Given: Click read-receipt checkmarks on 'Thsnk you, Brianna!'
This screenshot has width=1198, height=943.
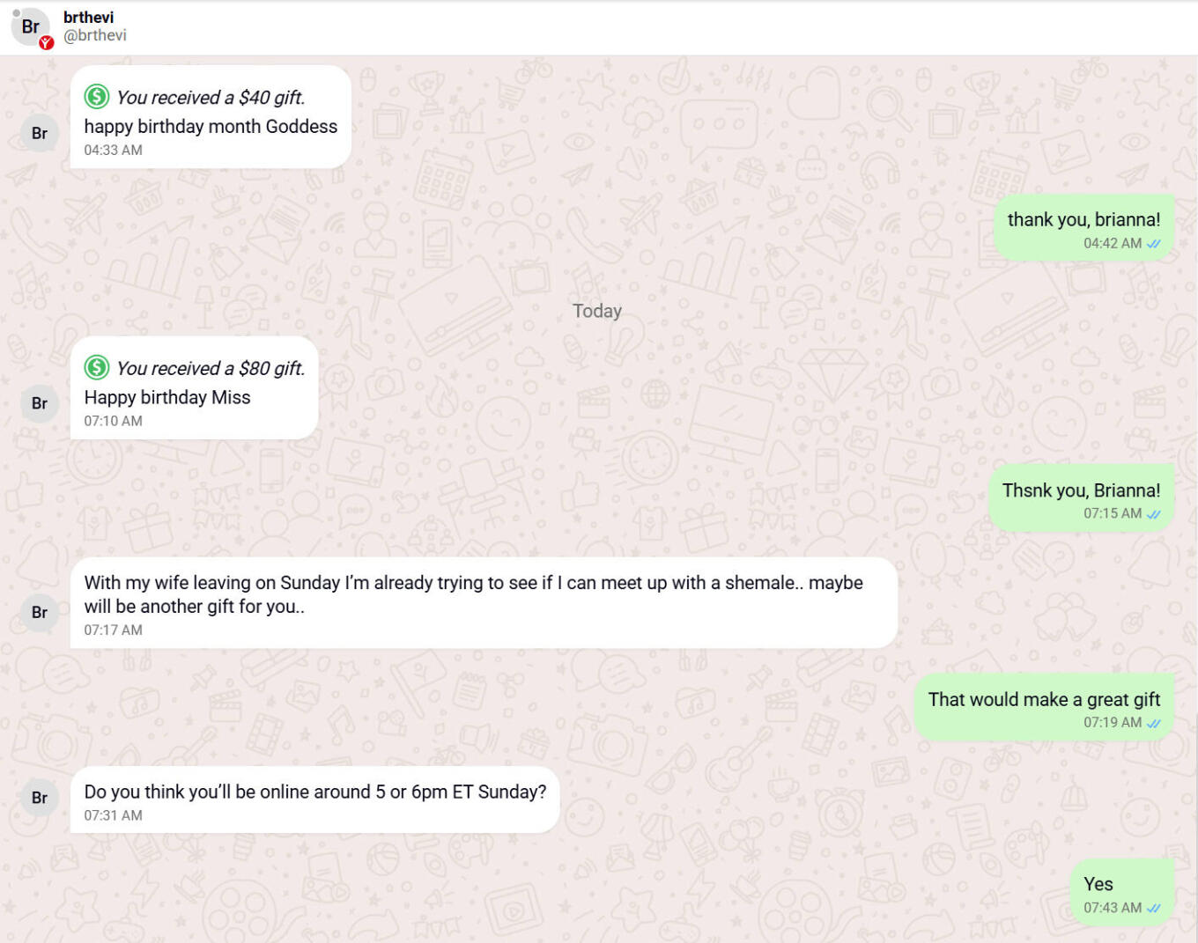Looking at the screenshot, I should click(1154, 514).
